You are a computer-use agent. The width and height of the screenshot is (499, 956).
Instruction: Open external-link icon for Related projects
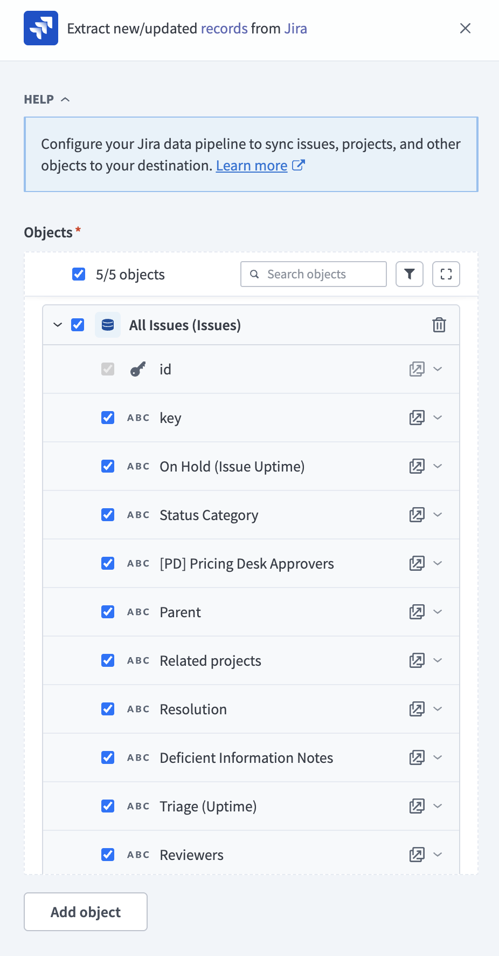(x=417, y=660)
